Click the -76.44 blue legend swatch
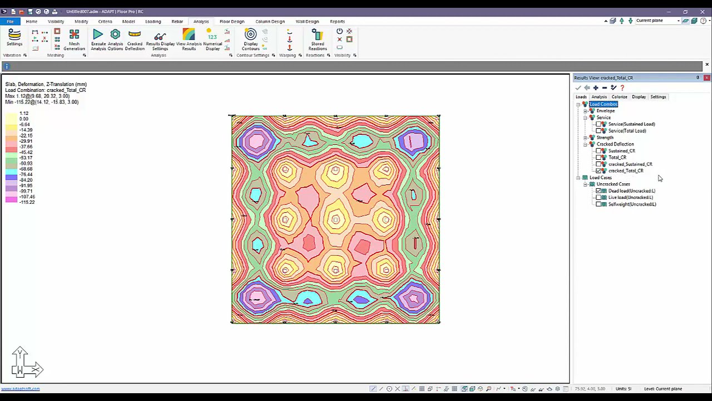The height and width of the screenshot is (401, 712). [x=11, y=177]
